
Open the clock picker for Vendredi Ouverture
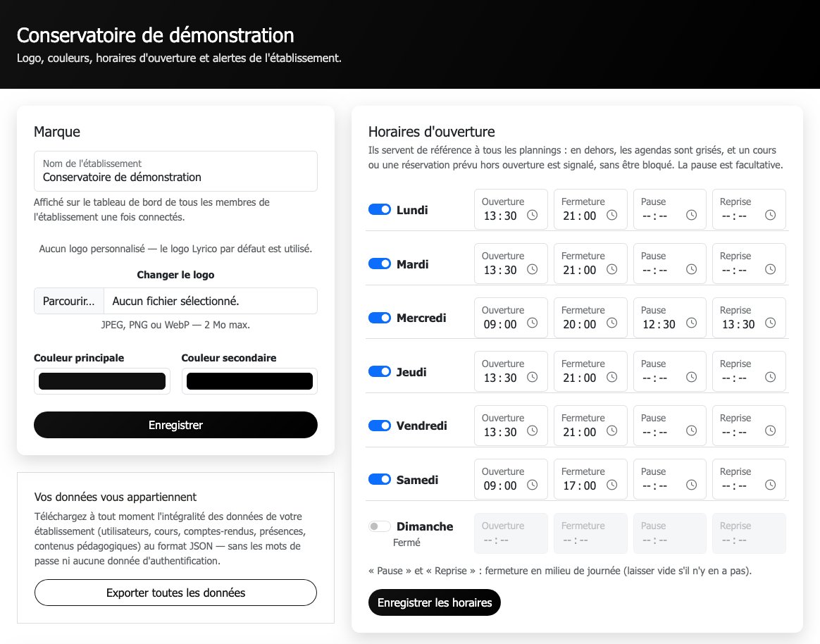pyautogui.click(x=532, y=431)
